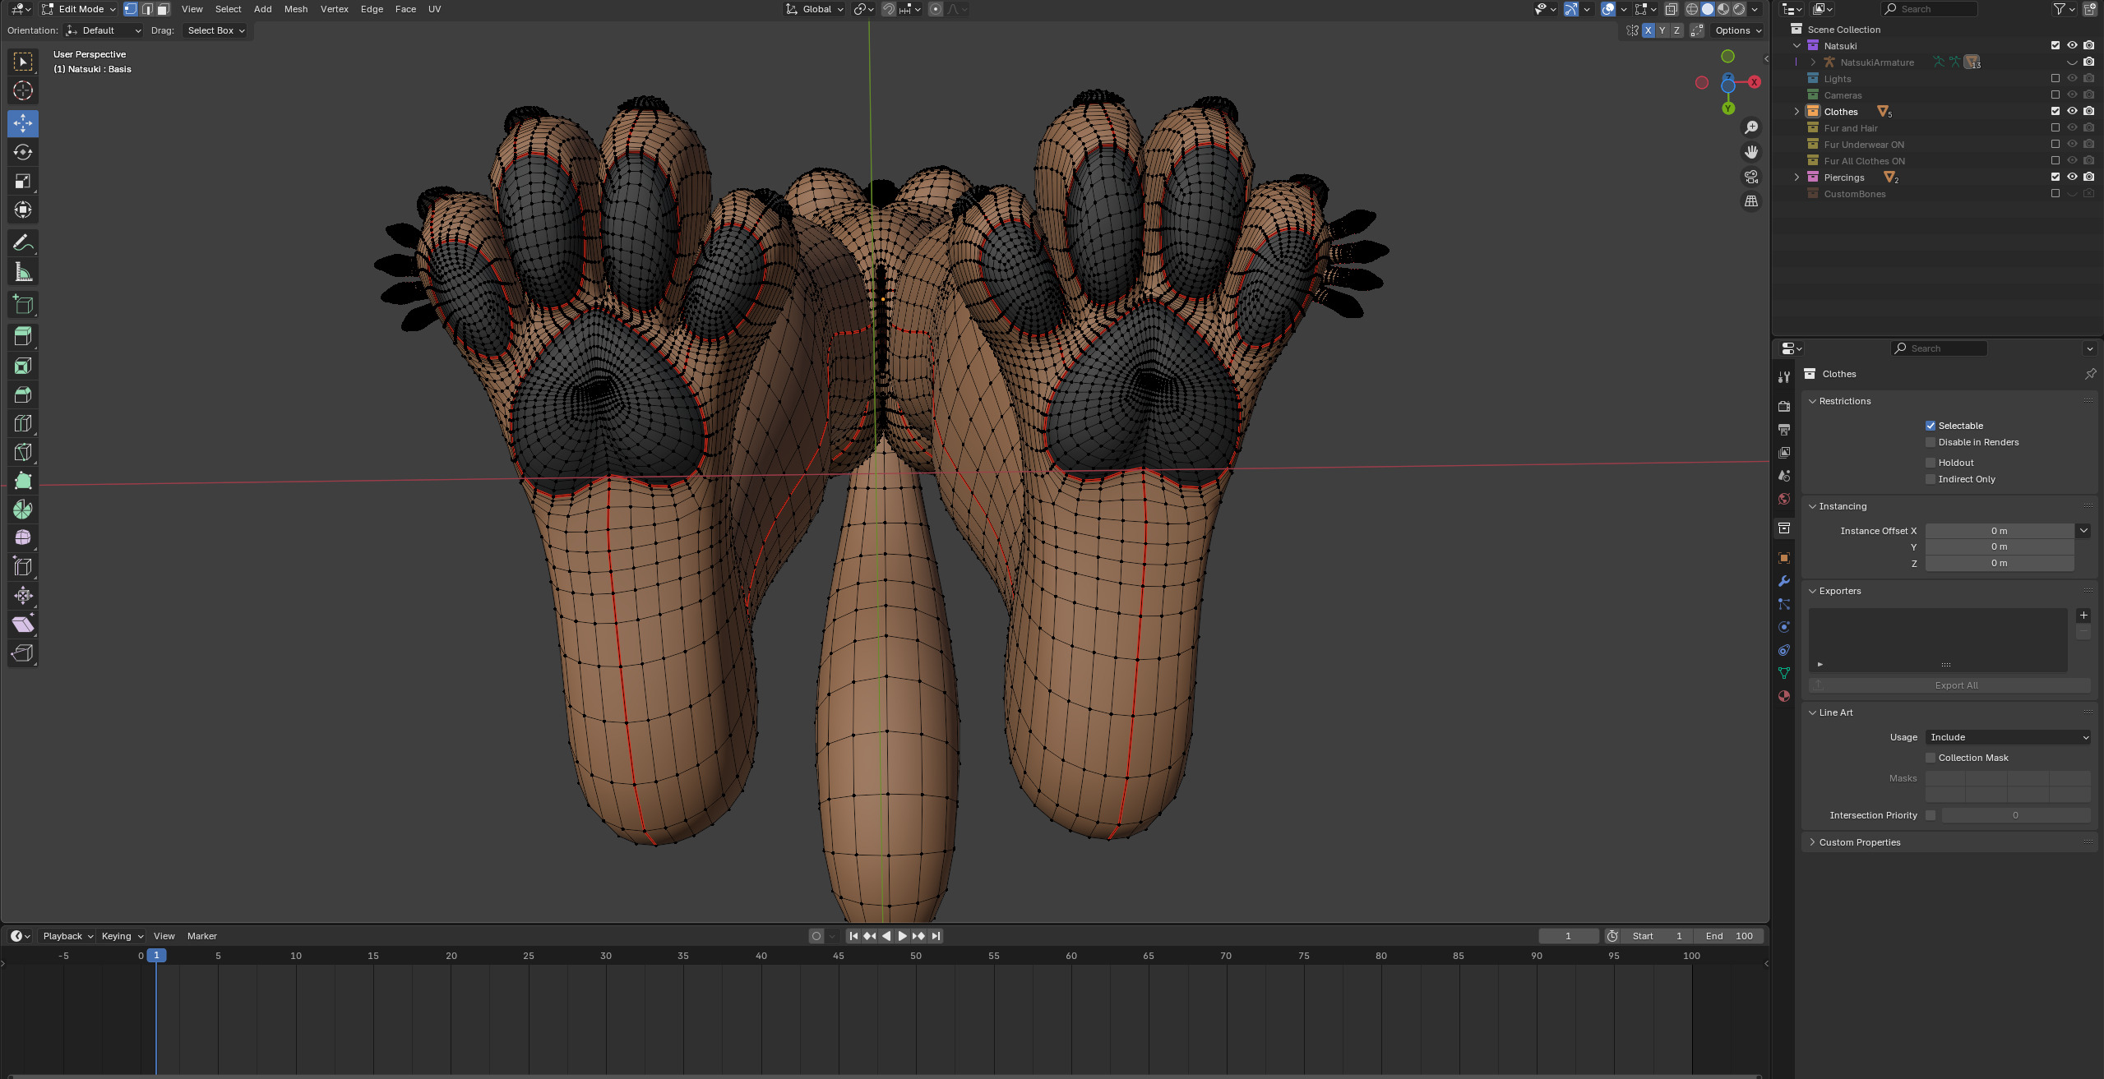Screen dimensions: 2104x1079
Task: Select the Move tool in toolbar
Action: (x=23, y=123)
